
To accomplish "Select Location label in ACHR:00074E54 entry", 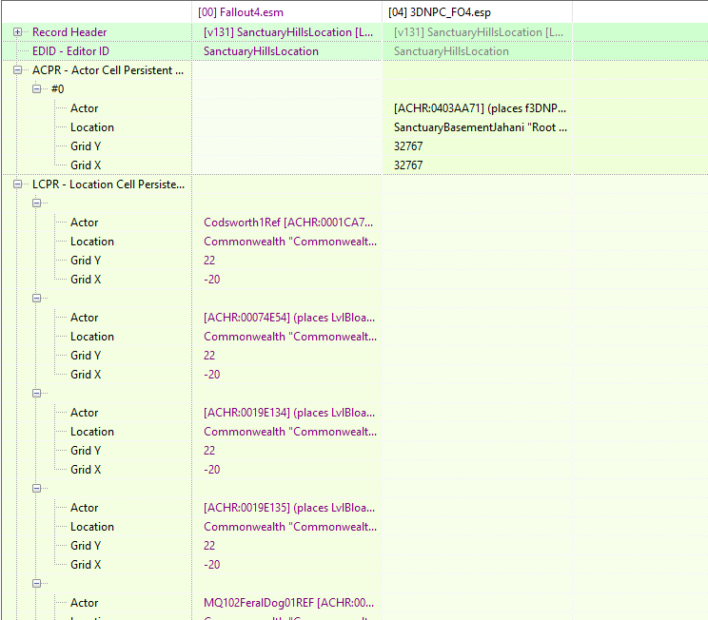I will (x=92, y=337).
